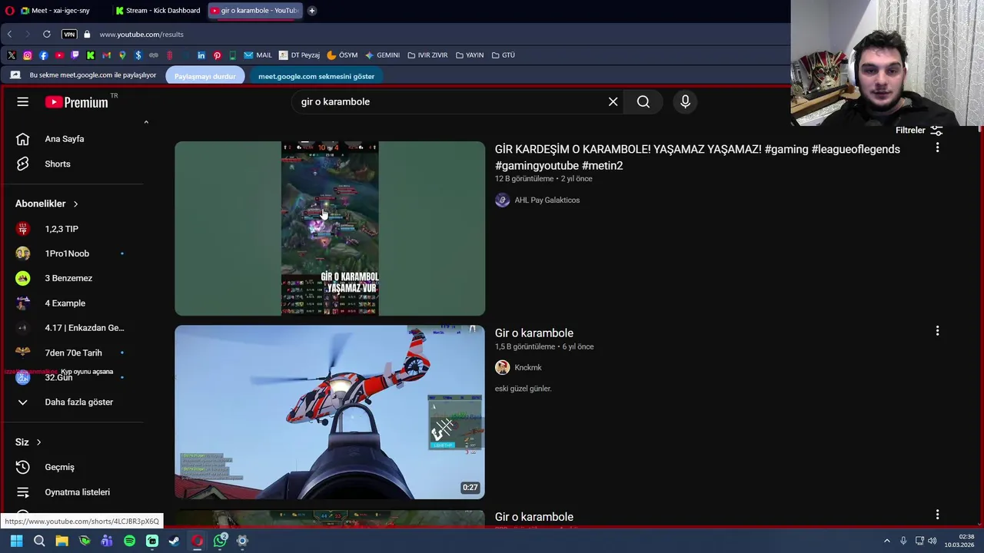
Task: Open the GTÜ bookmarks folder
Action: point(504,55)
